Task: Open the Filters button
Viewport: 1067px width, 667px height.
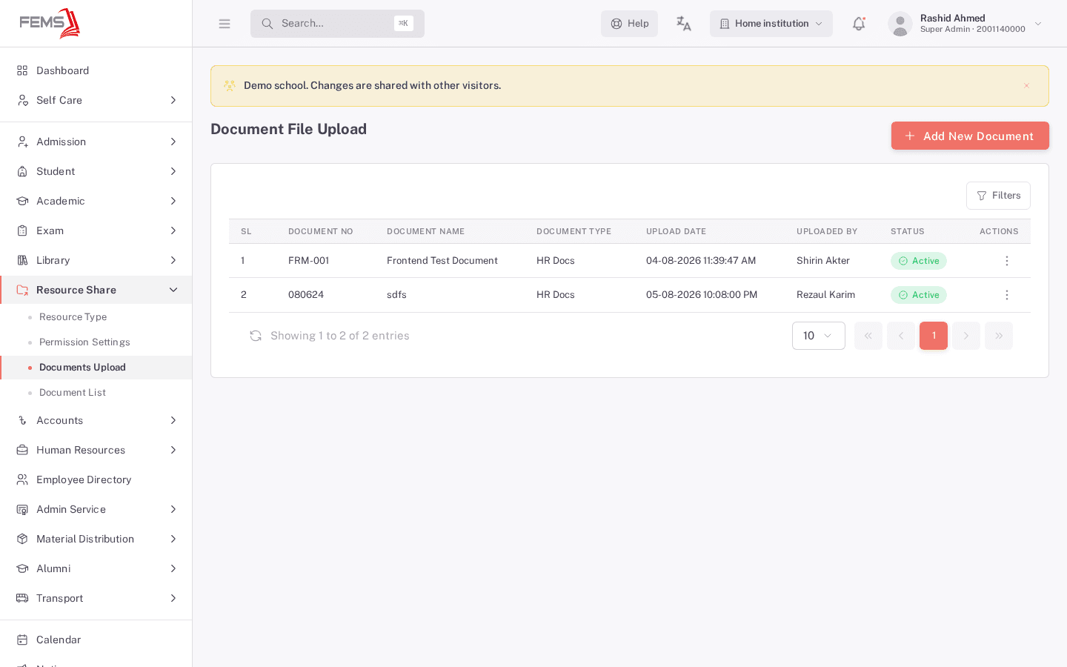Action: (x=998, y=196)
